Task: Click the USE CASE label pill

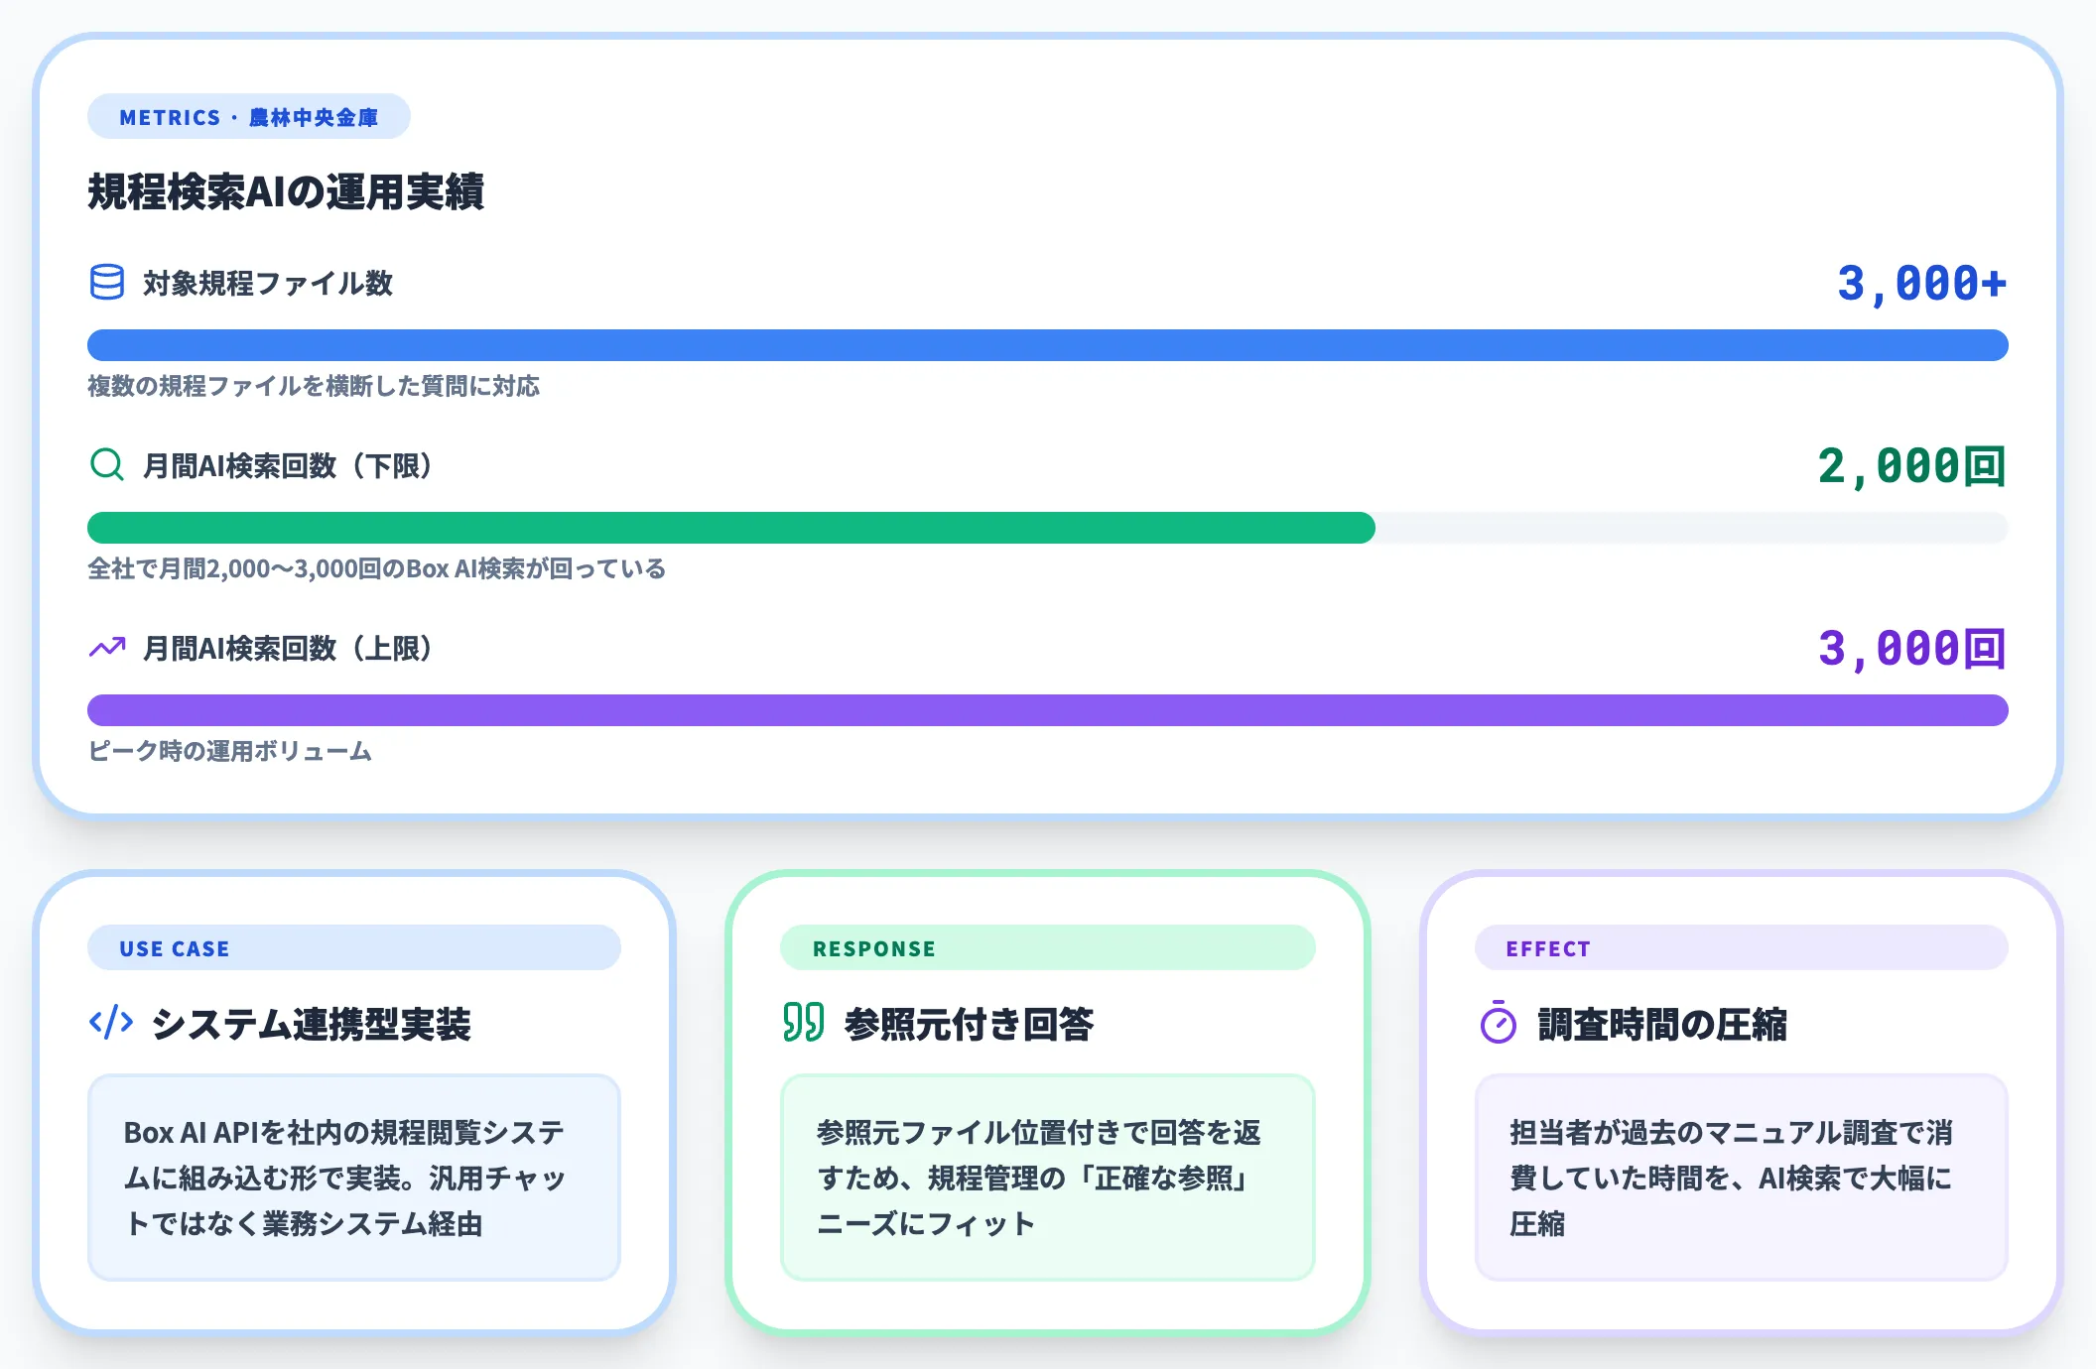Action: [x=354, y=948]
